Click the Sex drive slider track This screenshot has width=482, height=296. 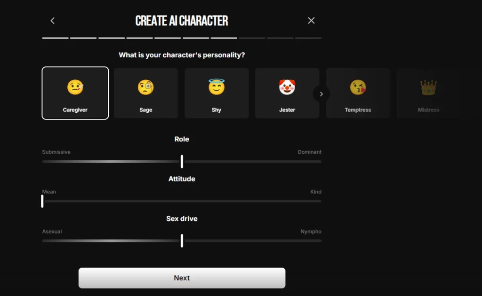[x=182, y=241]
